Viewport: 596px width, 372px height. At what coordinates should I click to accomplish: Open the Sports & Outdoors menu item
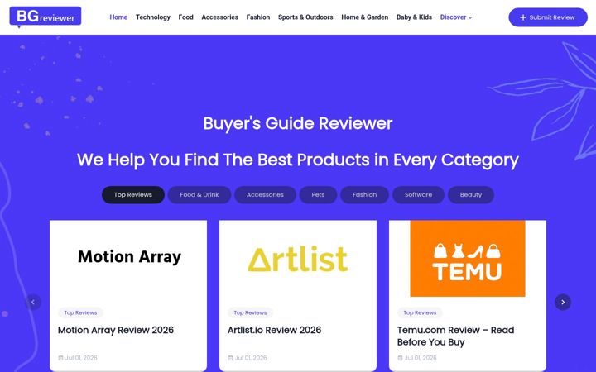tap(305, 17)
